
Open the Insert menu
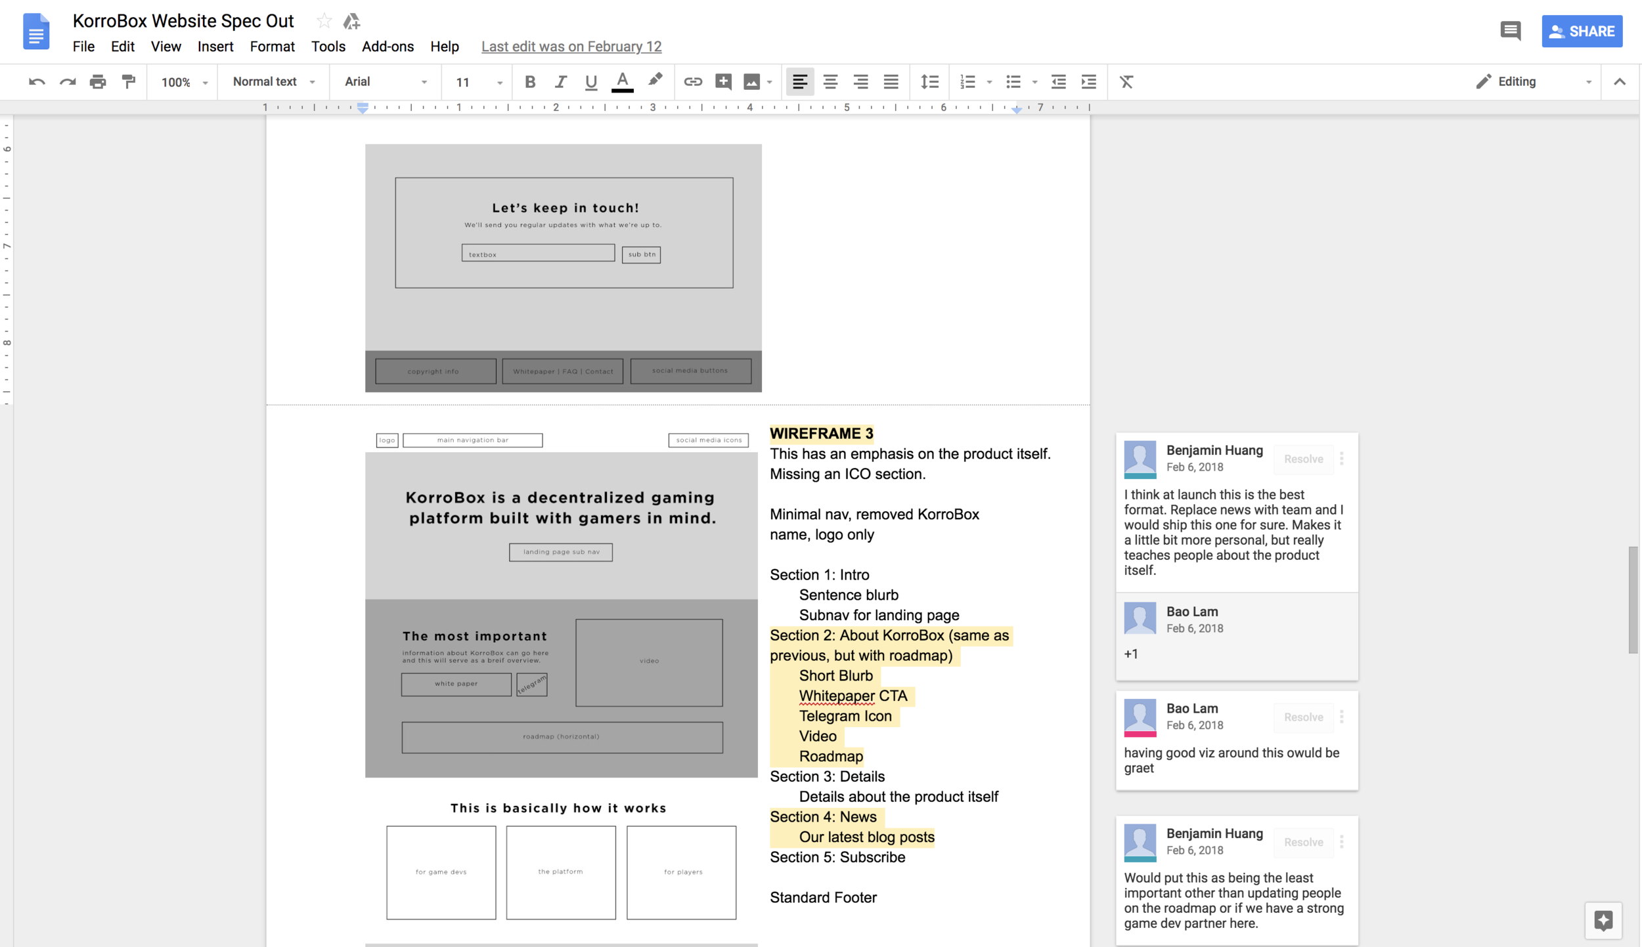[215, 47]
